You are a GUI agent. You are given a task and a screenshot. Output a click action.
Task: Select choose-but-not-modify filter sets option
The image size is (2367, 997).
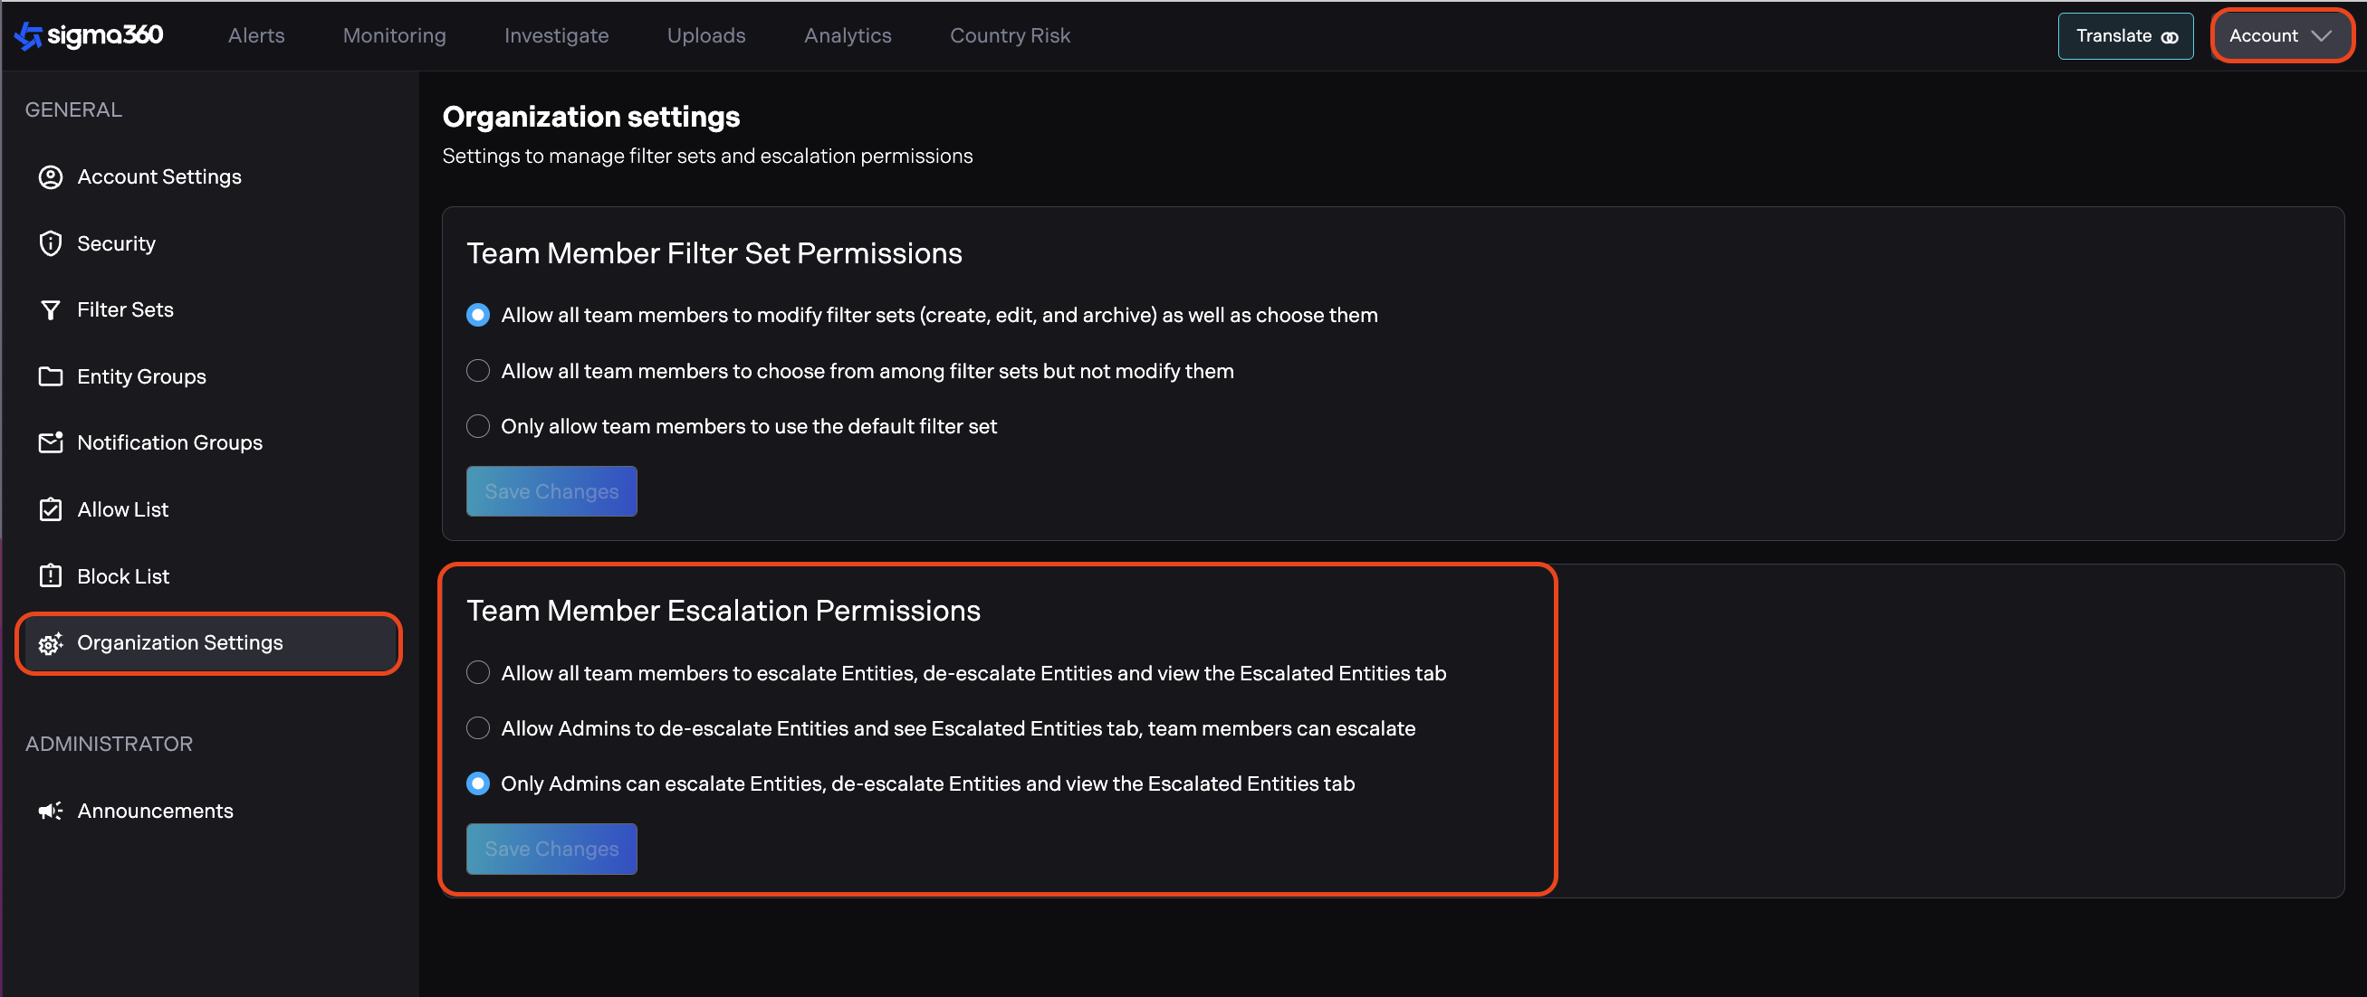point(478,371)
